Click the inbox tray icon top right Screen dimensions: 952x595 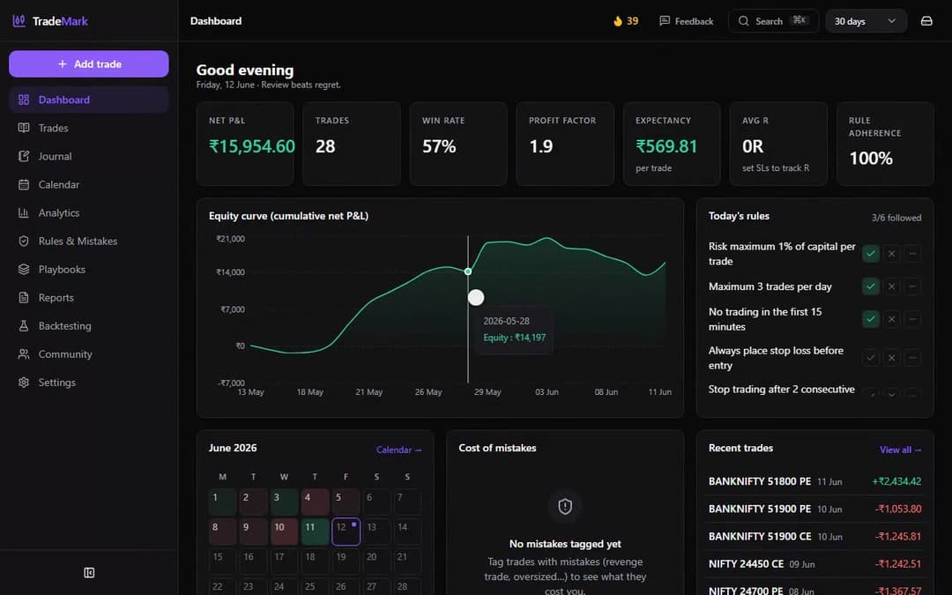pyautogui.click(x=926, y=21)
